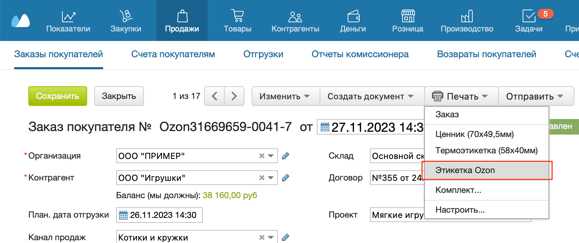Click the Договор field №355
The height and width of the screenshot is (243, 579).
point(397,178)
